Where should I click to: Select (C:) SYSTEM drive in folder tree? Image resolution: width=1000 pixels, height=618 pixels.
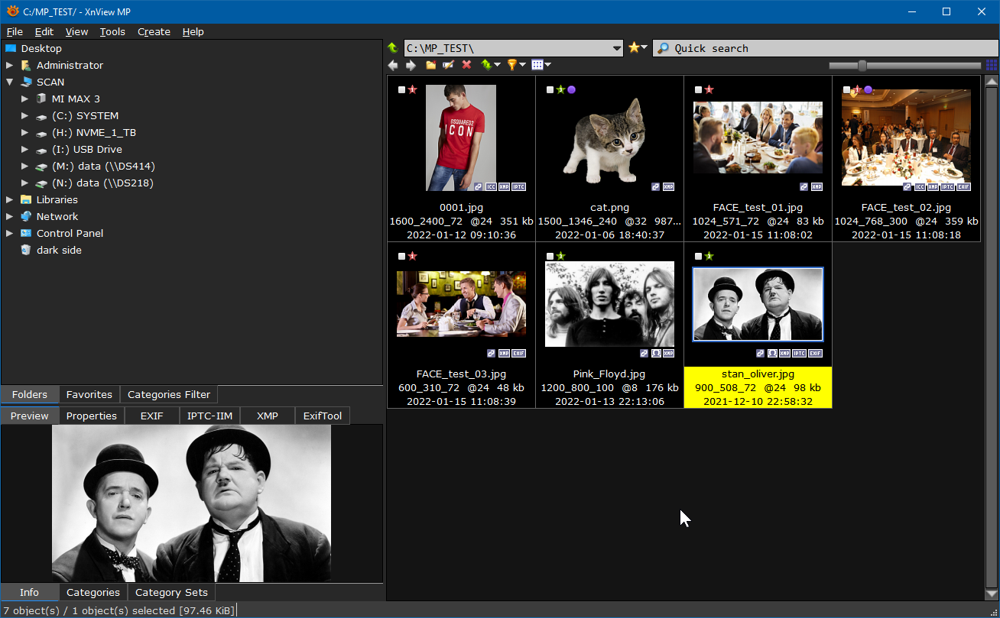click(85, 115)
